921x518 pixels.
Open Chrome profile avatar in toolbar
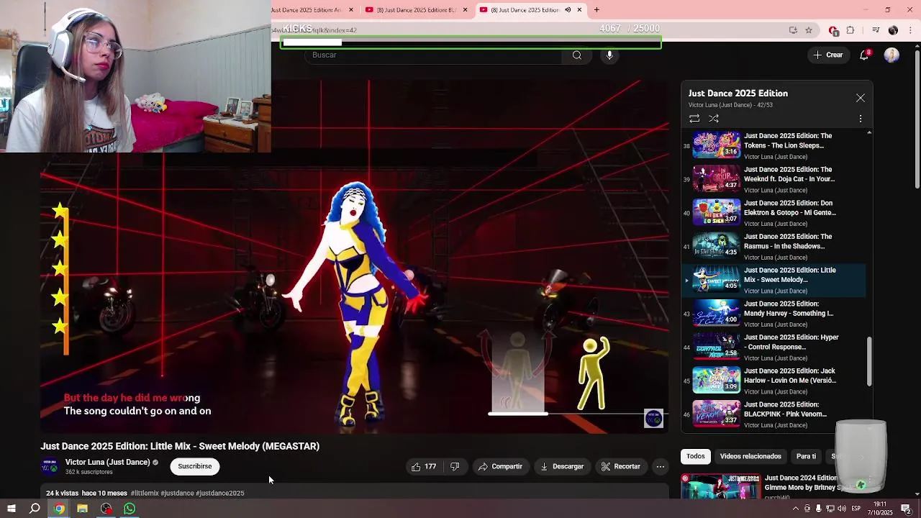893,30
